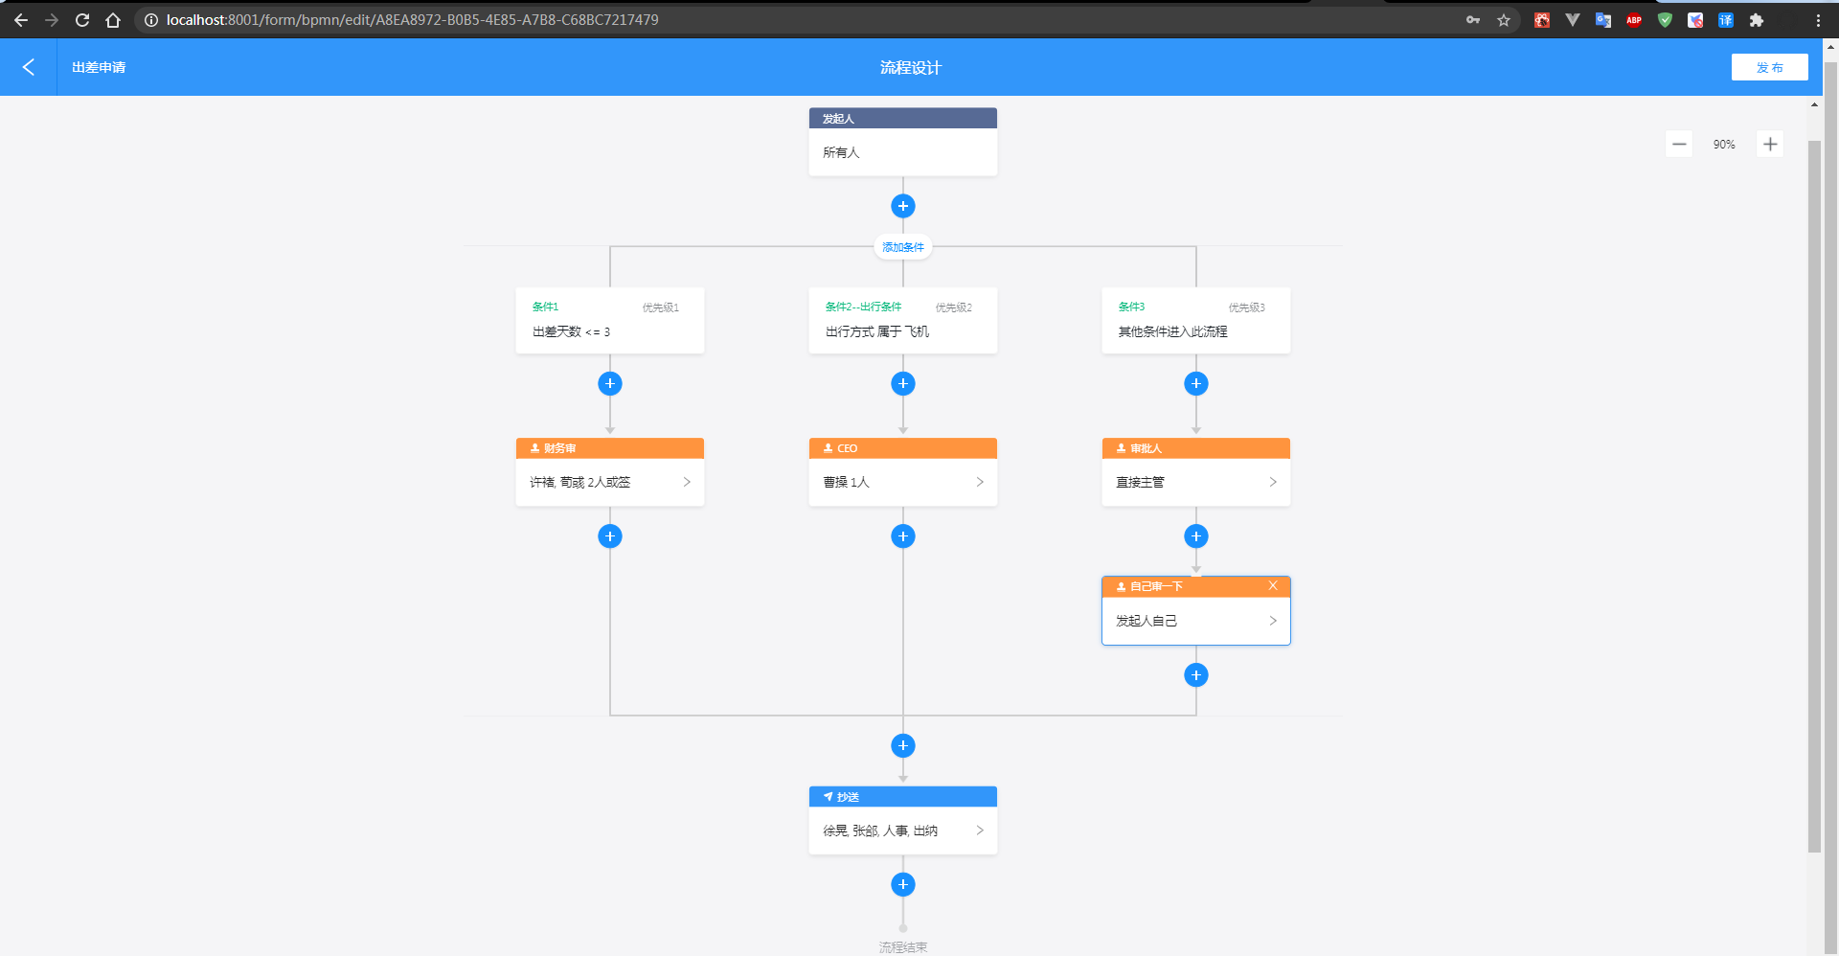Click the bookmark star in the address bar
The height and width of the screenshot is (956, 1839).
1505,19
